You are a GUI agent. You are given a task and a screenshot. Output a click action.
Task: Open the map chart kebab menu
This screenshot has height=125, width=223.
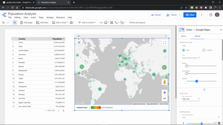pyautogui.click(x=166, y=36)
